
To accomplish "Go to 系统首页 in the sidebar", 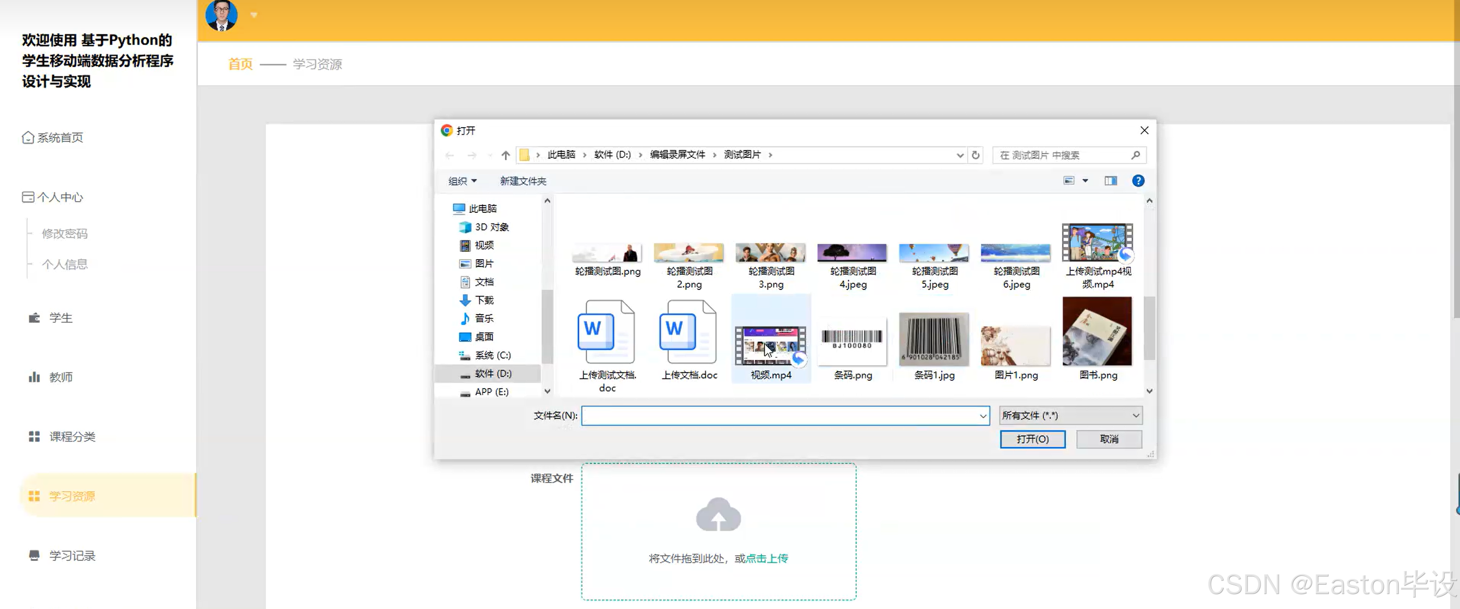I will coord(53,138).
